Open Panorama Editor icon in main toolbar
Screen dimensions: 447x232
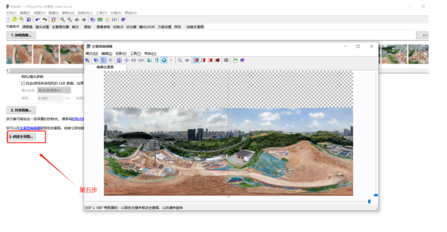pos(92,19)
